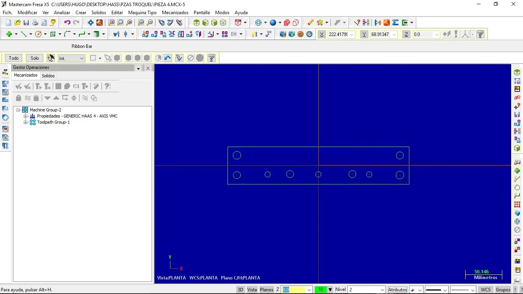Open a file with the folder icon
The image size is (523, 294).
point(18,23)
